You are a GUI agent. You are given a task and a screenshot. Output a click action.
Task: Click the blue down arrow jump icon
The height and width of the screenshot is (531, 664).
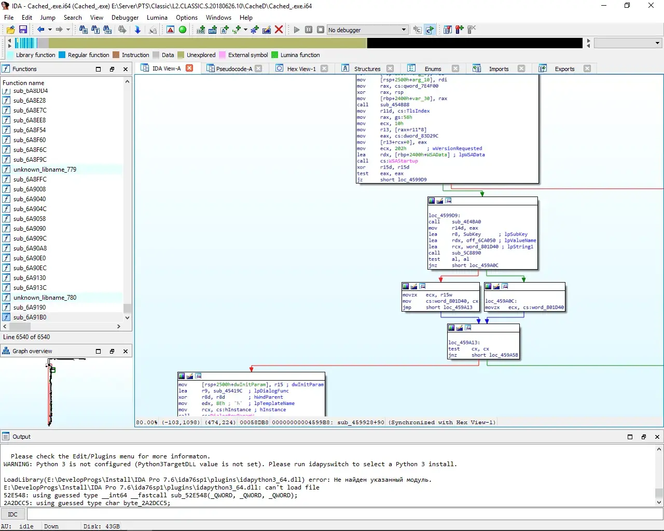(x=137, y=30)
